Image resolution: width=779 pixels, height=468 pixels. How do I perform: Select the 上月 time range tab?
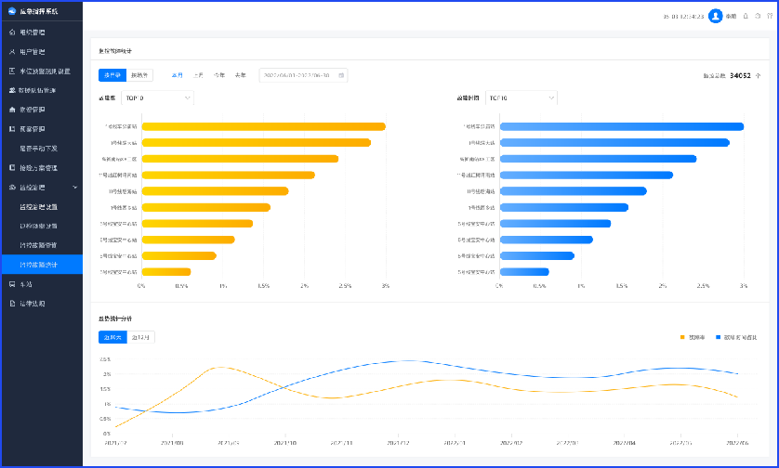(199, 75)
